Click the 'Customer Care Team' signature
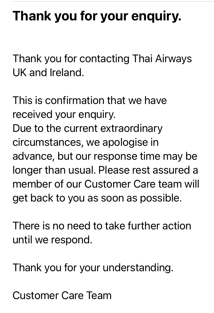 click(x=62, y=296)
